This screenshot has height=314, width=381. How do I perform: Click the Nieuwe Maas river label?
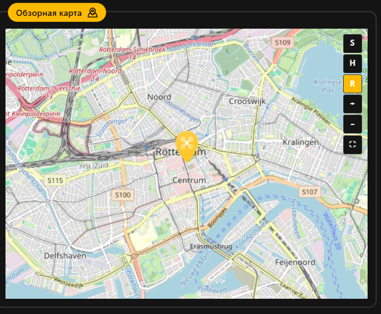tap(196, 268)
